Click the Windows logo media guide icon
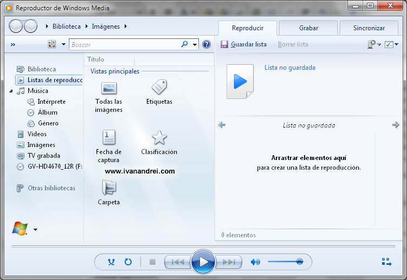Viewport: 407px width, 280px height. pyautogui.click(x=20, y=228)
